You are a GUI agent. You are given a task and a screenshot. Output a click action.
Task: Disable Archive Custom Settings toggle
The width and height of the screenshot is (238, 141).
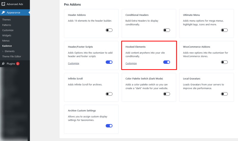coord(109,126)
